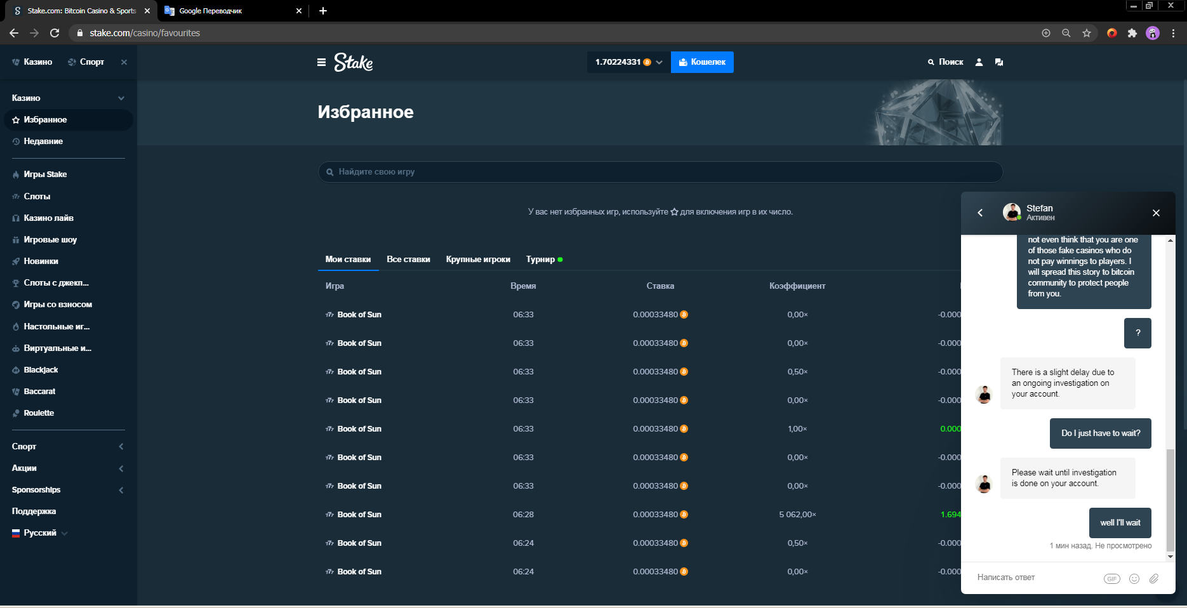
Task: Open the Русский language dropdown
Action: coord(40,533)
